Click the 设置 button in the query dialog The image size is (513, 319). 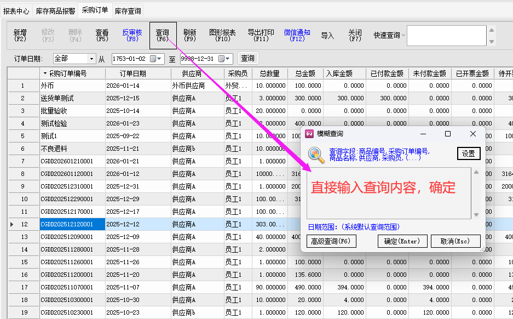(x=468, y=153)
